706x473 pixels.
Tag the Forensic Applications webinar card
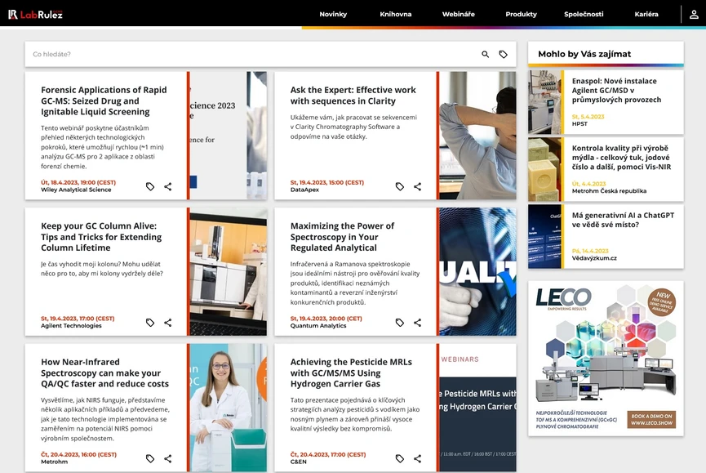click(x=150, y=186)
